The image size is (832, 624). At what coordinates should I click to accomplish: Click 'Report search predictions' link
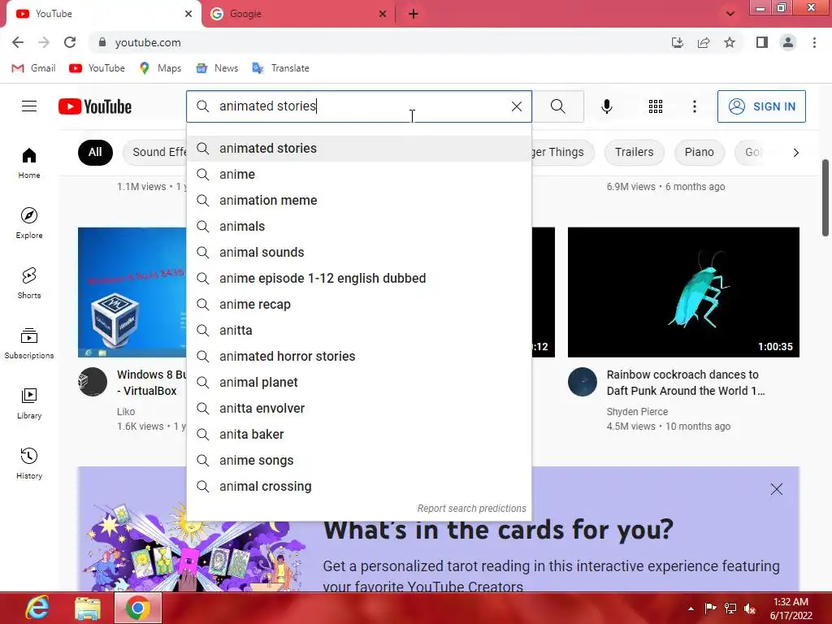point(471,509)
